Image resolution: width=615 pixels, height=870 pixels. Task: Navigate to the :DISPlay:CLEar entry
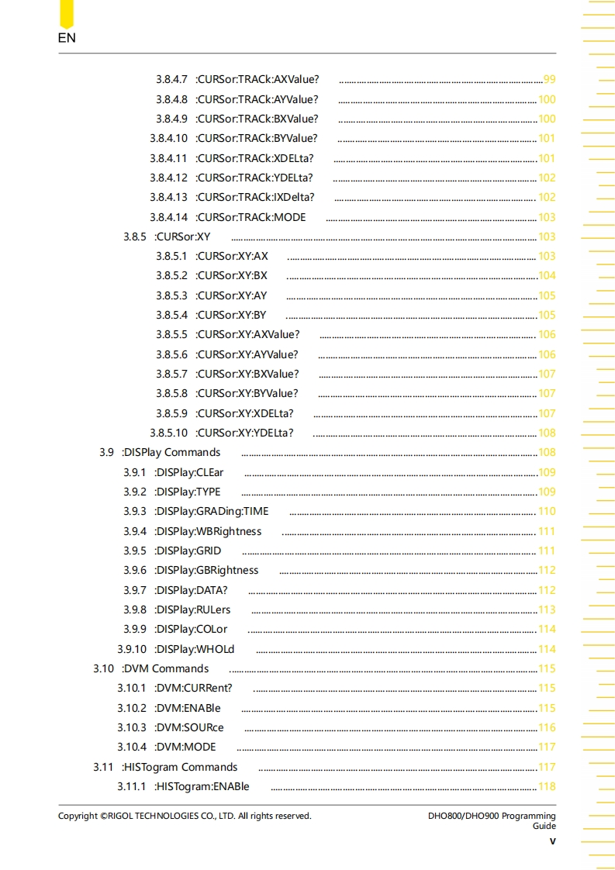[188, 472]
